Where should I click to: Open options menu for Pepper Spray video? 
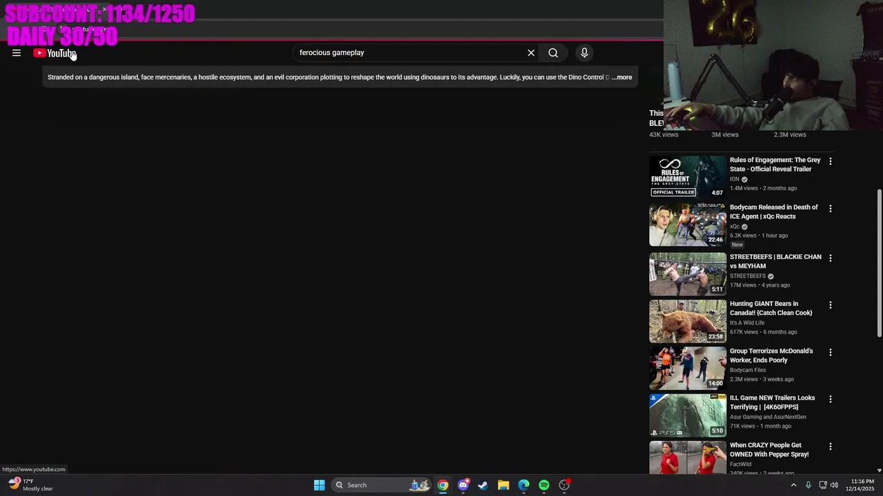point(831,446)
